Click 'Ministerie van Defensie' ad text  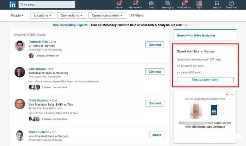[208, 127]
